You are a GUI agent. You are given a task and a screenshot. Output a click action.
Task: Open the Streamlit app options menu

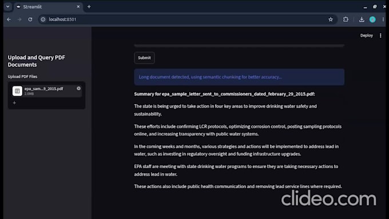[380, 35]
